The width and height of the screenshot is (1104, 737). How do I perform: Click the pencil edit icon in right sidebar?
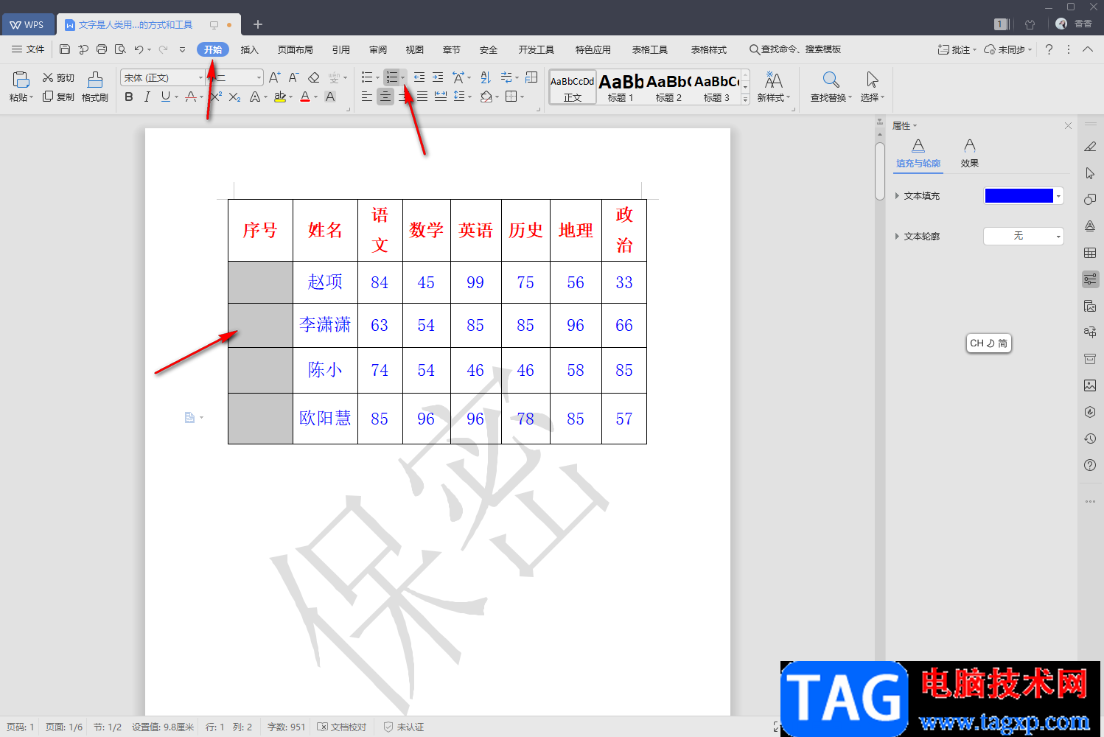point(1090,147)
